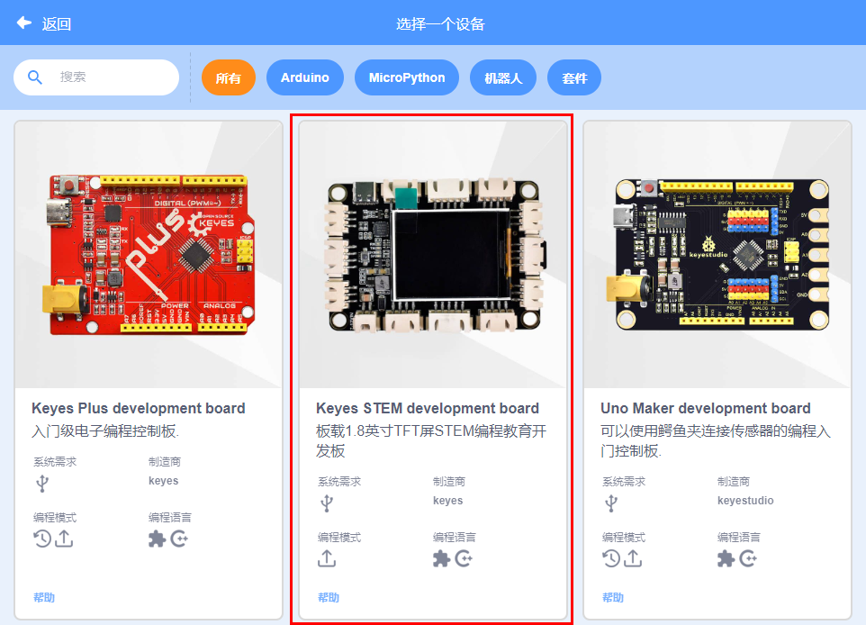The height and width of the screenshot is (625, 866).
Task: Click '编程模式' label on Keyes STEM card
Action: point(339,537)
